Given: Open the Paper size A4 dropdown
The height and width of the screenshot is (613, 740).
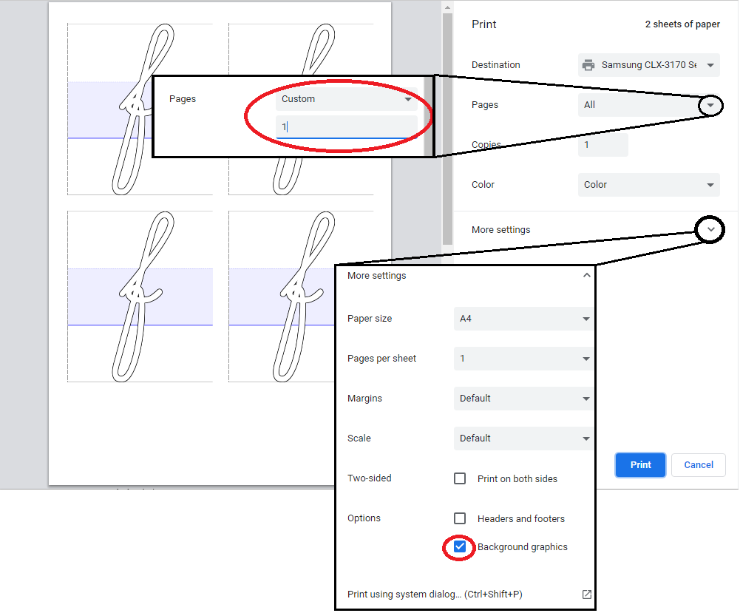Looking at the screenshot, I should pos(523,319).
